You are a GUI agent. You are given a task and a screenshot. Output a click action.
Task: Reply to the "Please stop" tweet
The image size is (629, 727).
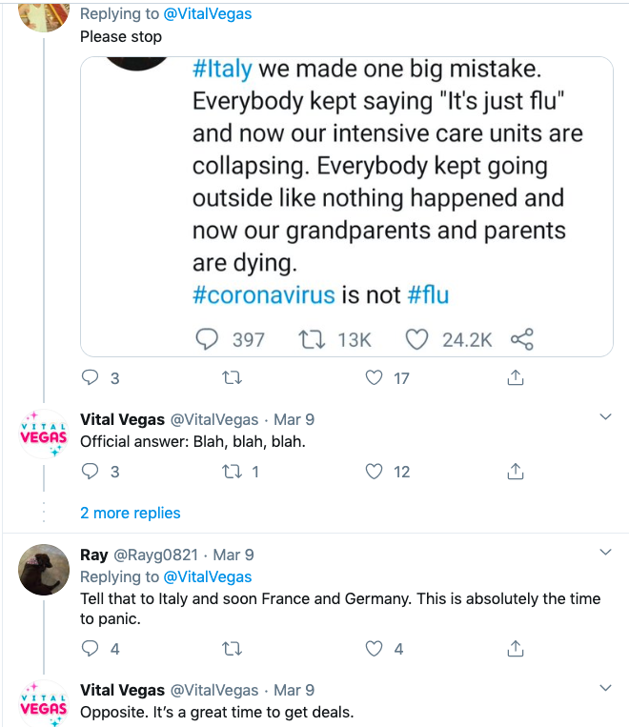pyautogui.click(x=91, y=378)
